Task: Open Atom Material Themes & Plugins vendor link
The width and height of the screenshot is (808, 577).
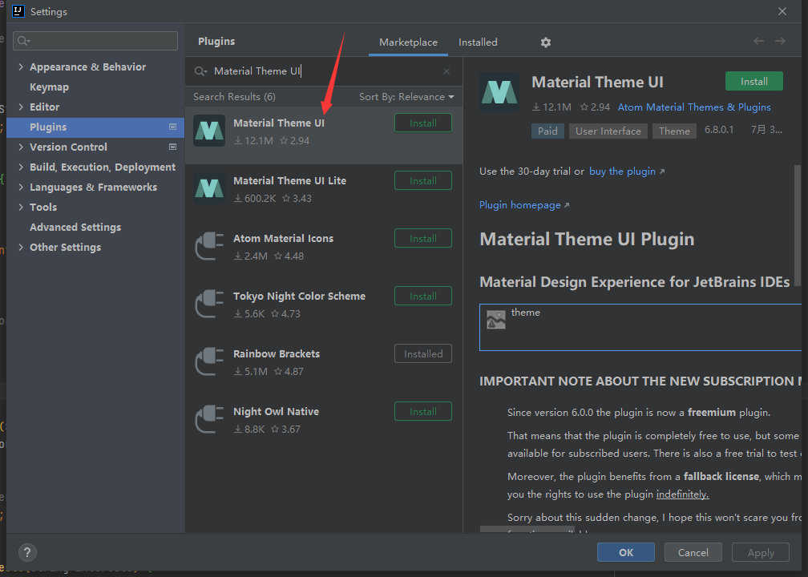Action: point(694,107)
